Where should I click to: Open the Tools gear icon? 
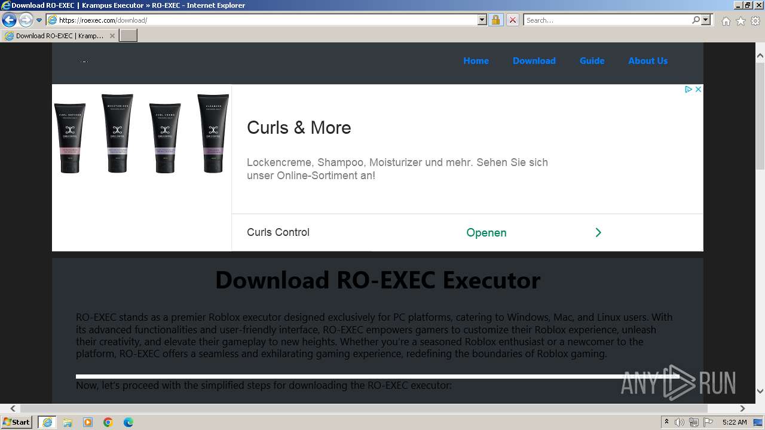point(755,21)
